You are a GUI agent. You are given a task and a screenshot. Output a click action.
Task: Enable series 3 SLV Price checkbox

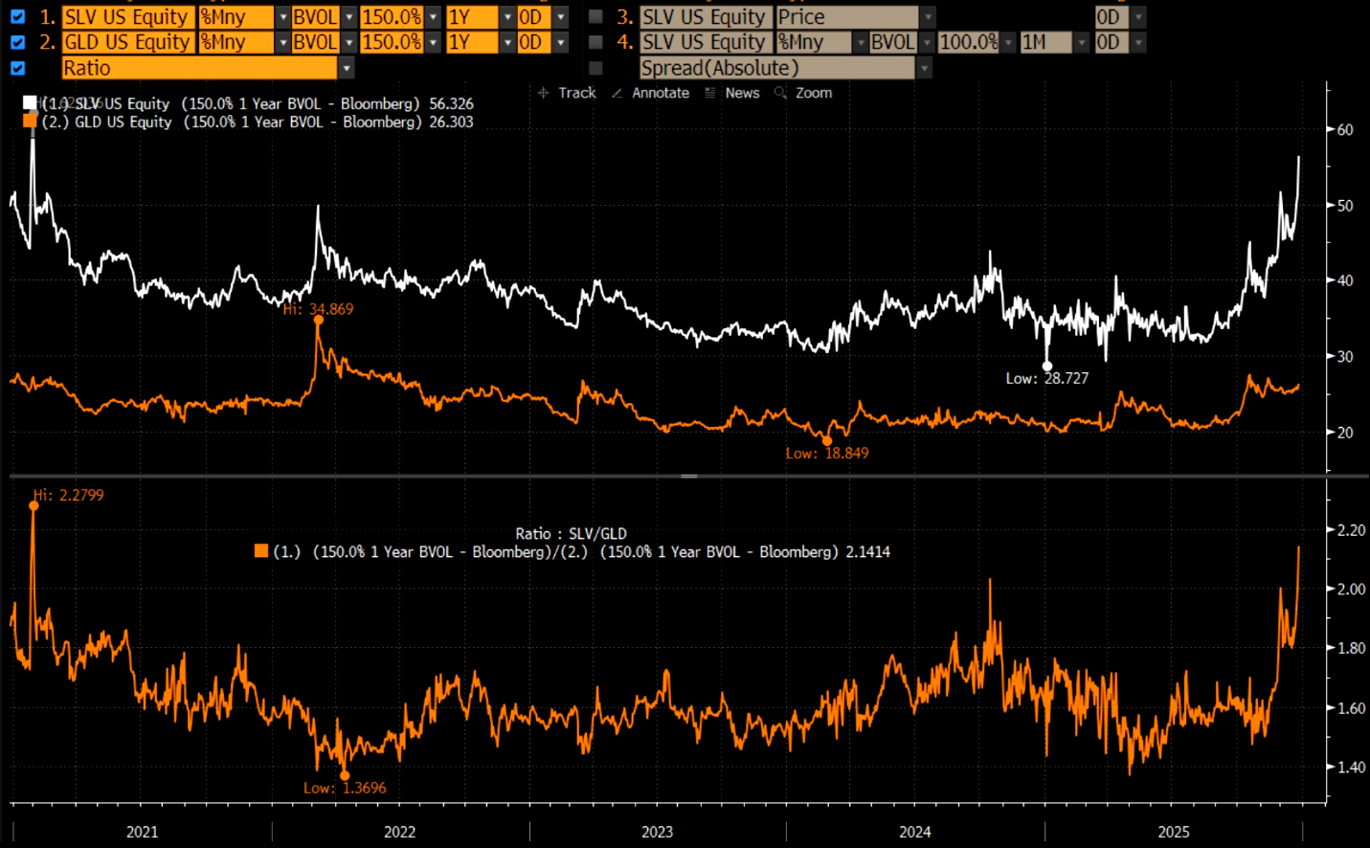coord(595,17)
